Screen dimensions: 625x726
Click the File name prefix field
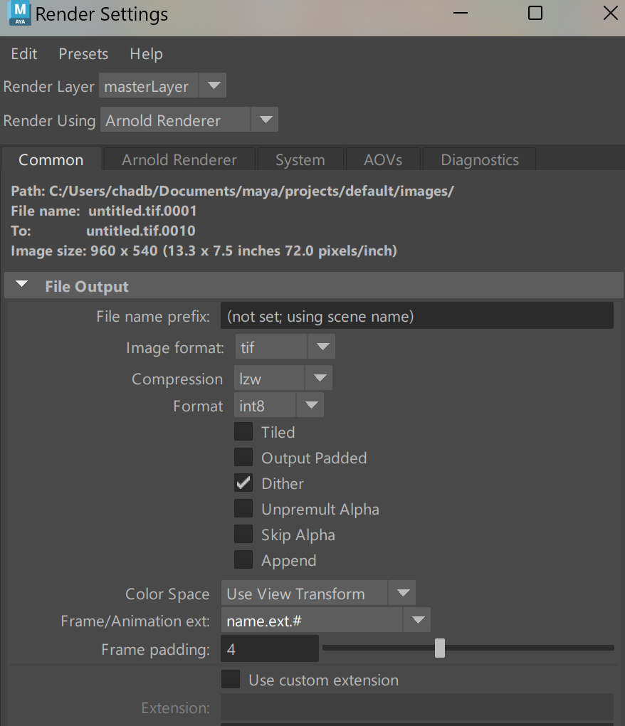tap(416, 316)
